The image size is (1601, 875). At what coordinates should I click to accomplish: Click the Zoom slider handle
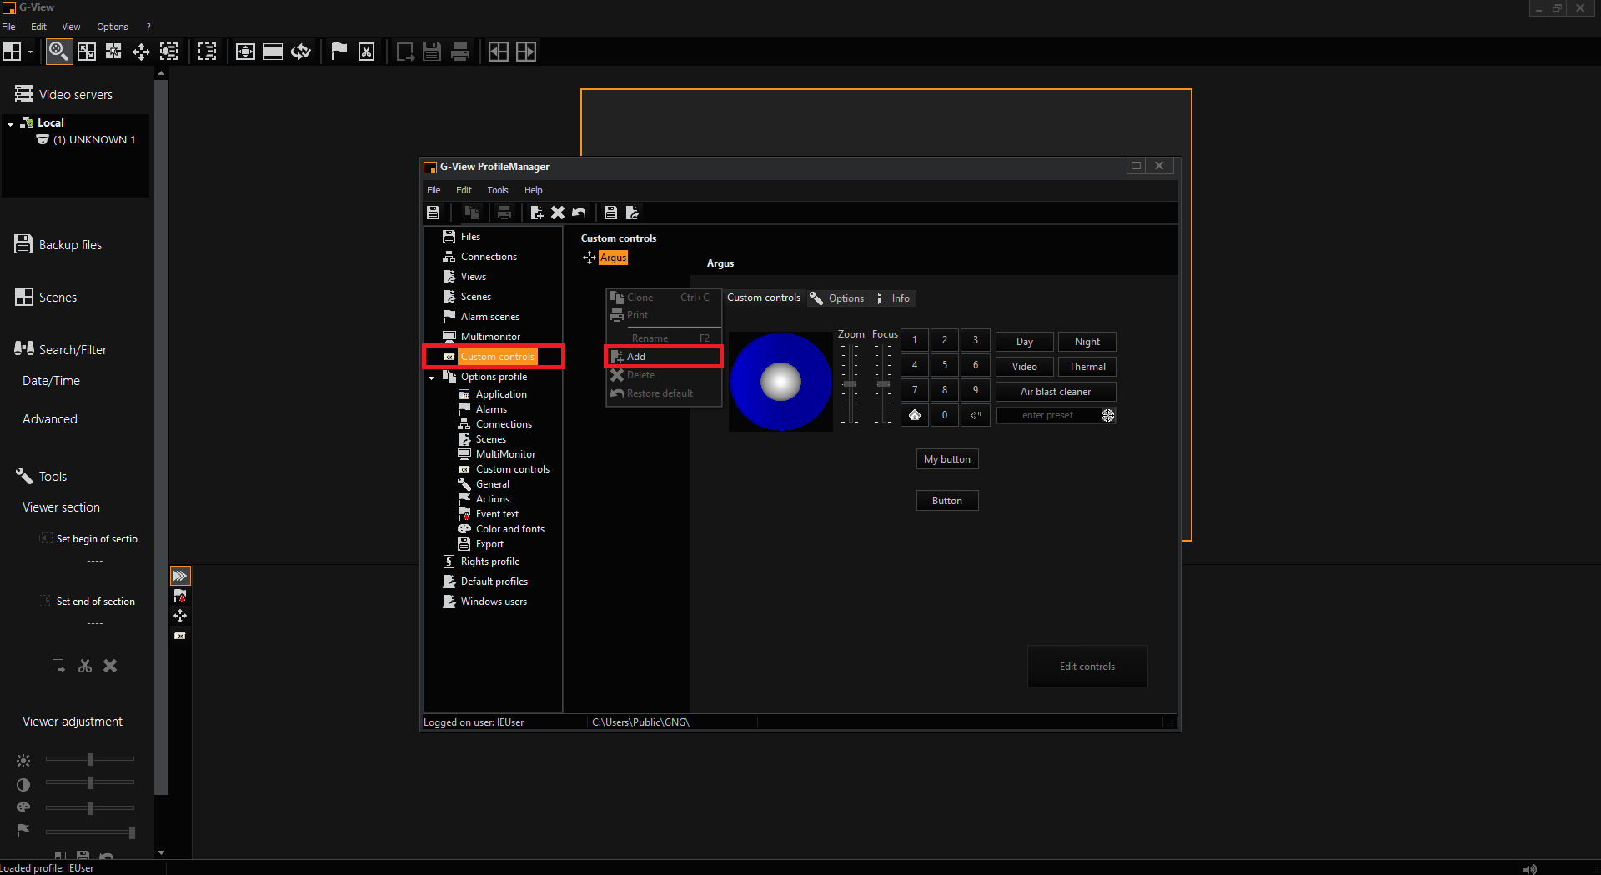pyautogui.click(x=850, y=384)
